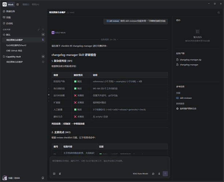Viewport: 224px width, 182px height.
Task: Open skill-reviewer under 参考信息
Action: 184,98
